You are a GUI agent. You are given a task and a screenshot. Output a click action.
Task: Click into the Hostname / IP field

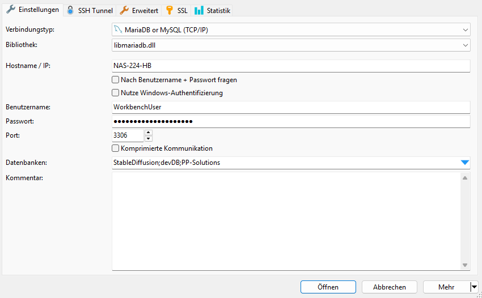(x=291, y=66)
